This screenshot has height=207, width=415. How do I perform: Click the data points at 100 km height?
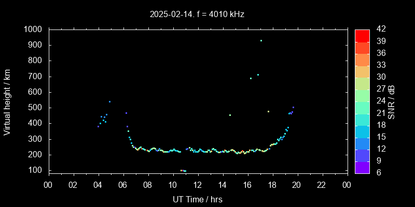pyautogui.click(x=183, y=170)
